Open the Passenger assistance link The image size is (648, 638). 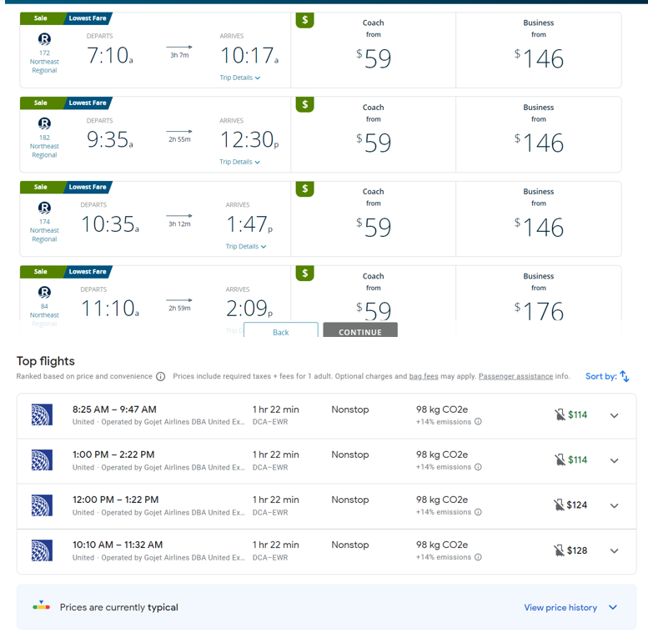point(515,377)
